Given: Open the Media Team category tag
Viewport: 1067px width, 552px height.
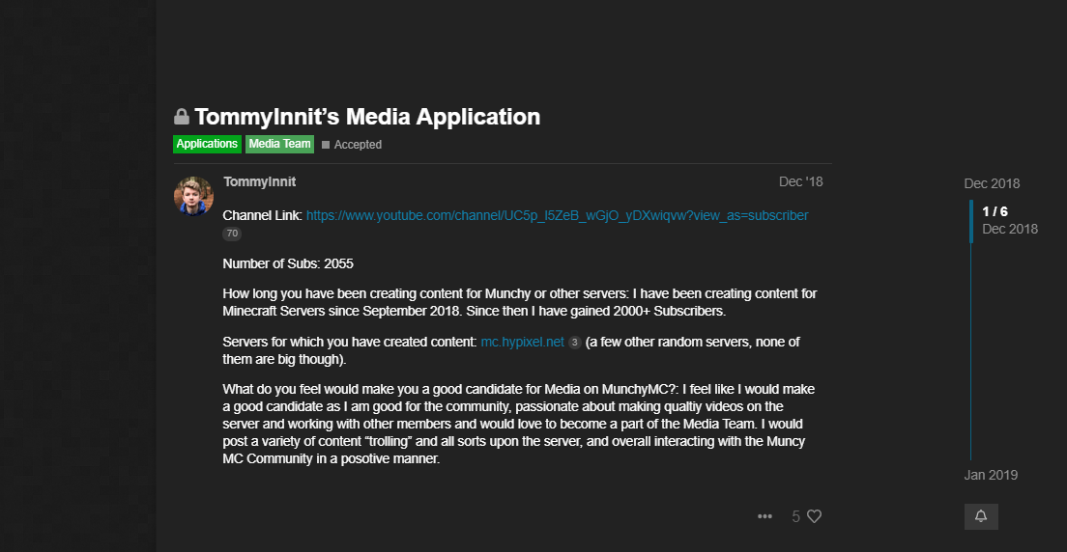Looking at the screenshot, I should [x=279, y=144].
